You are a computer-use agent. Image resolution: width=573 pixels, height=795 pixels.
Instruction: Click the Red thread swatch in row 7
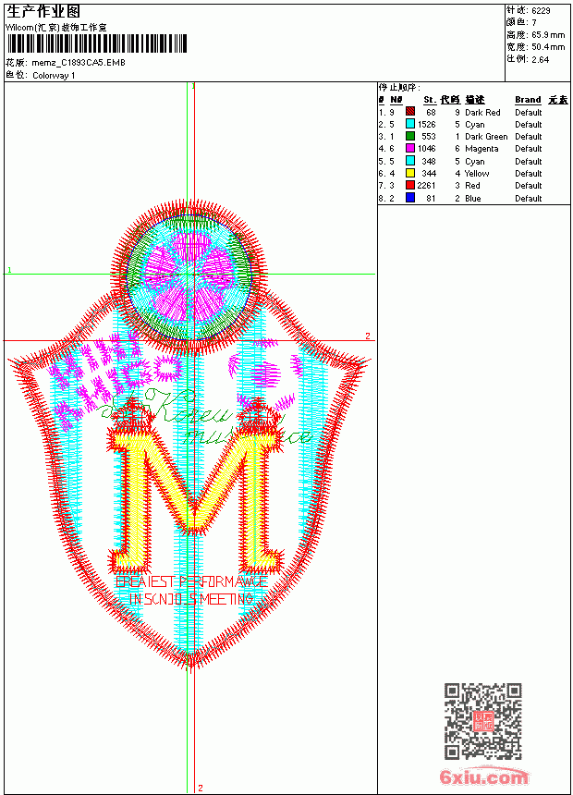point(410,185)
